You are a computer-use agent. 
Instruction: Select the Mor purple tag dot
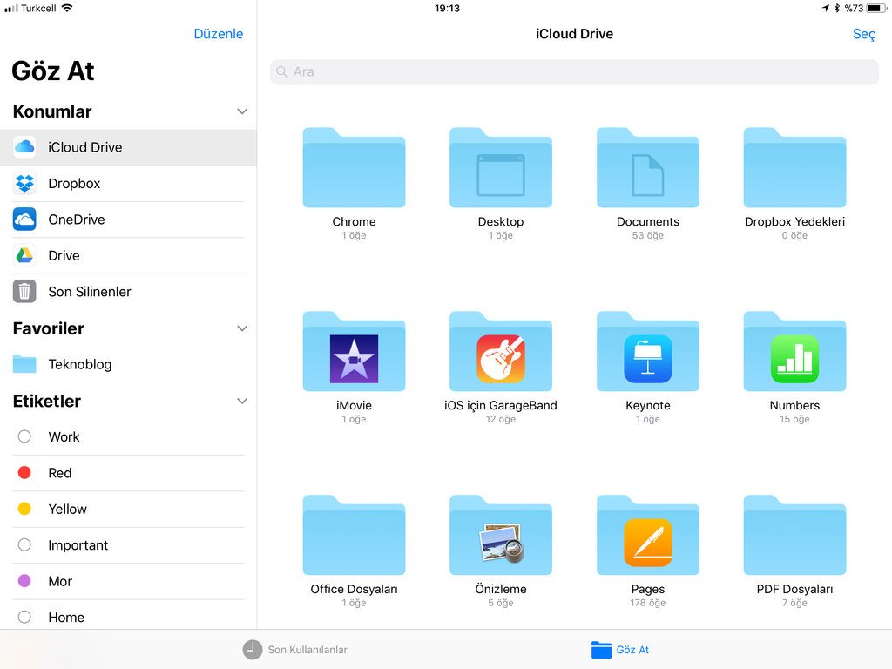pos(24,581)
